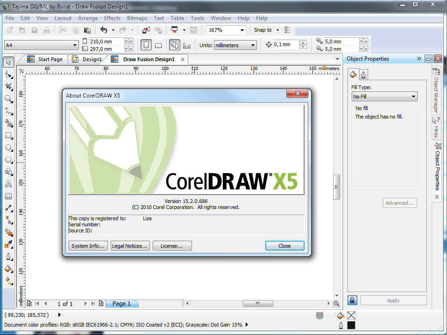This screenshot has height=335, width=447.
Task: Click the Undo arrow
Action: click(104, 30)
